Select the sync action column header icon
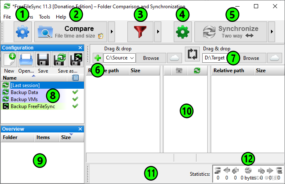Viewport: 285px width, 184px height. pos(197,71)
